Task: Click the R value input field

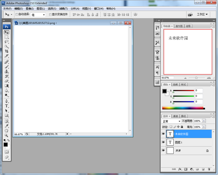Action: tap(199, 90)
